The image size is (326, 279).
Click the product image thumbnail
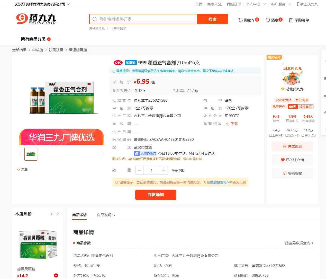click(x=31, y=154)
